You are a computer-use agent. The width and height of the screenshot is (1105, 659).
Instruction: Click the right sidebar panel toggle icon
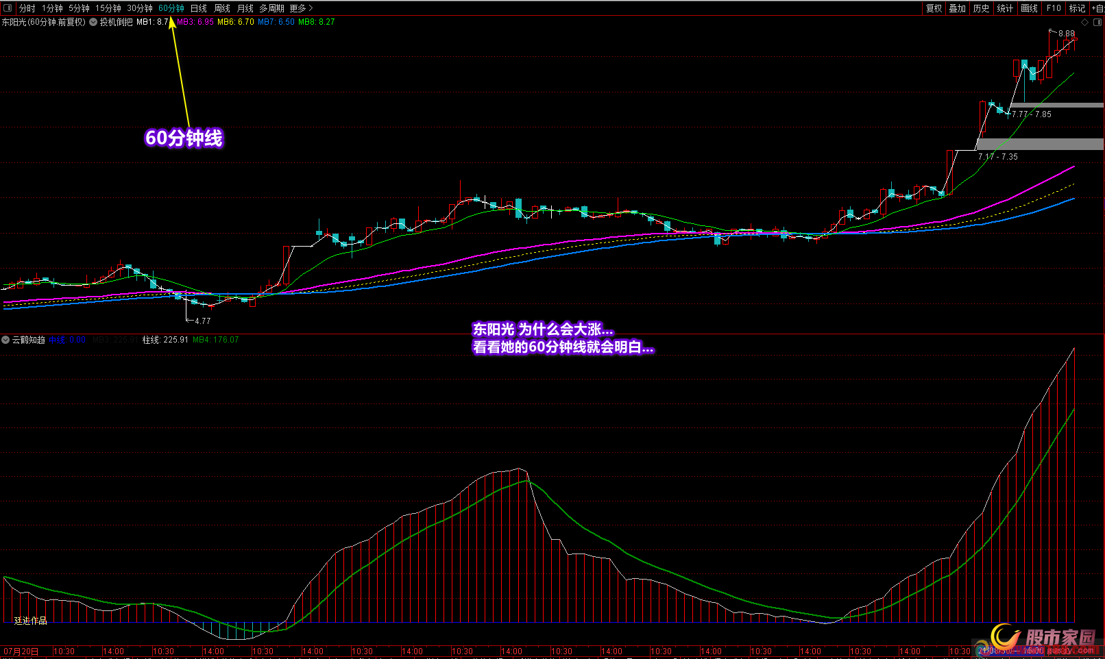click(x=1097, y=22)
